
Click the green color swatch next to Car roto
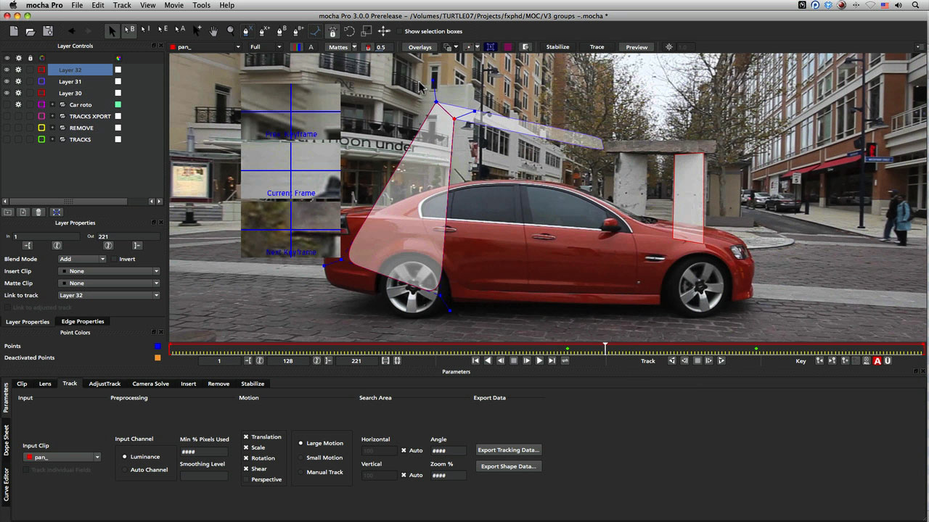pos(118,104)
